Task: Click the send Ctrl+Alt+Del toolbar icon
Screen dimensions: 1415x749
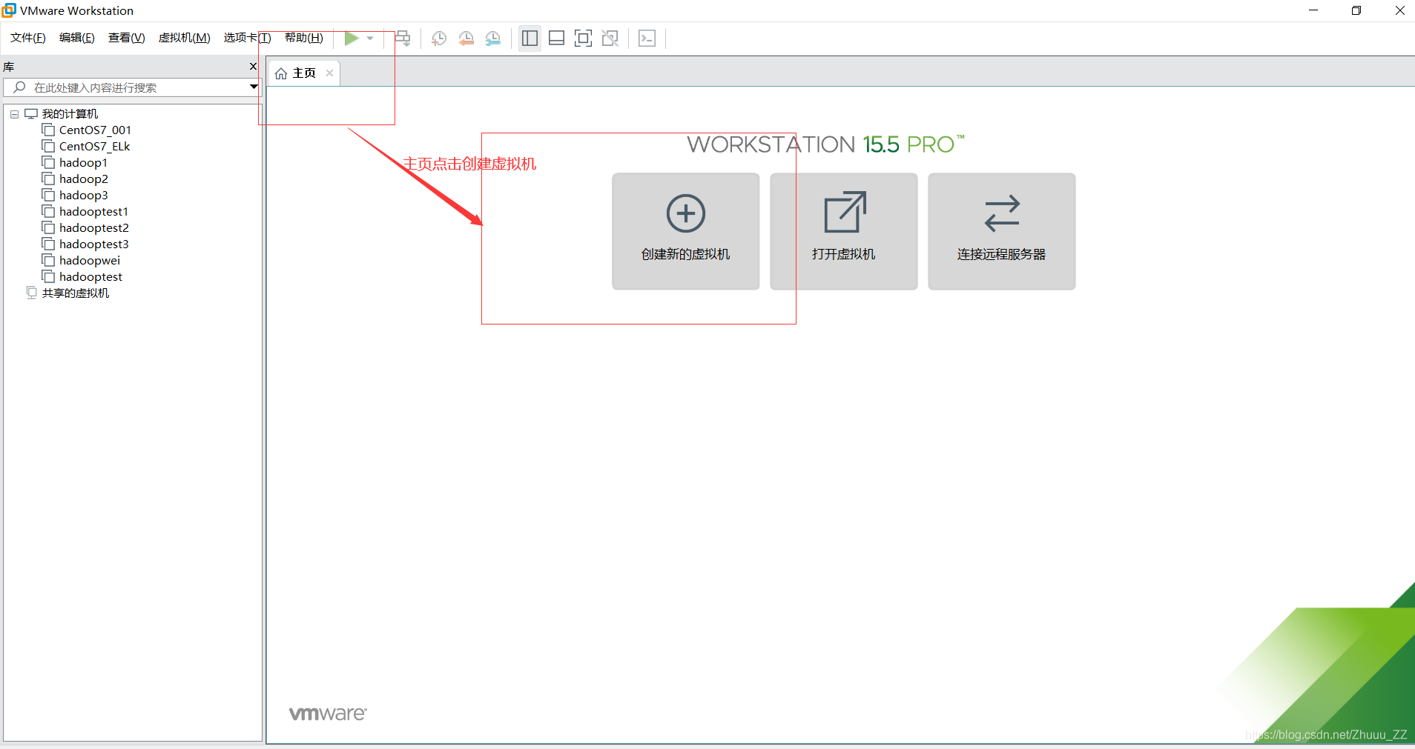Action: 403,39
